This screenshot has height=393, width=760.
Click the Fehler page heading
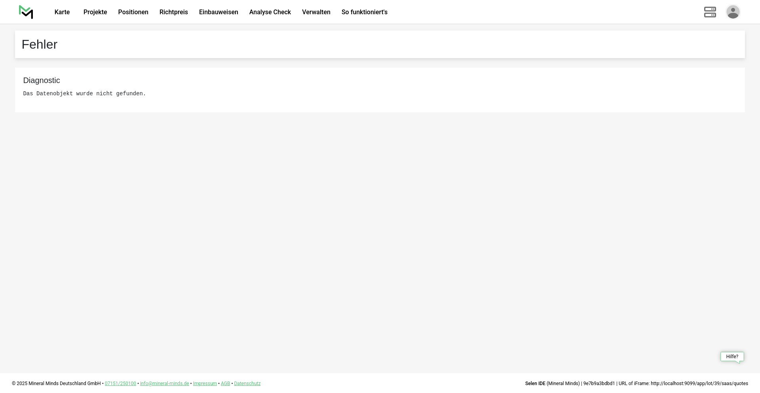[x=40, y=44]
